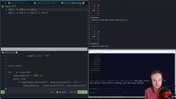The height and width of the screenshot is (99, 176).
Task: Click line 2 of input.txt starting with 503,4
Action: click(x=28, y=13)
